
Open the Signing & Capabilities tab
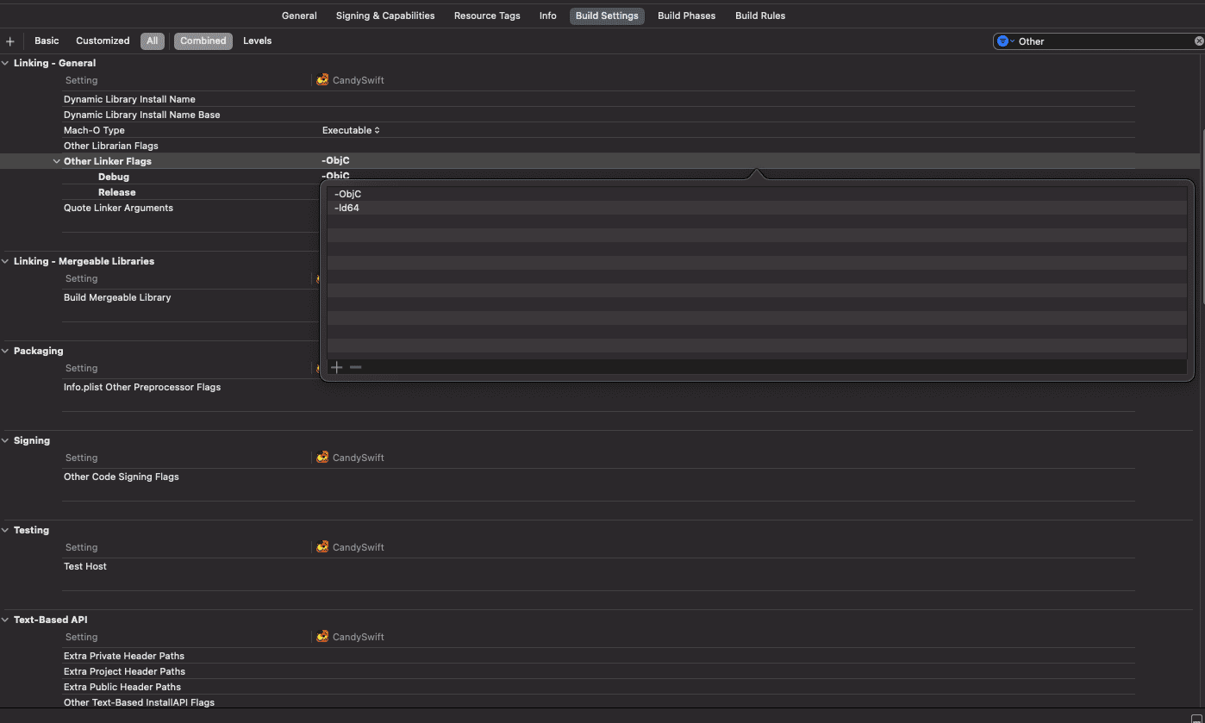pos(385,16)
